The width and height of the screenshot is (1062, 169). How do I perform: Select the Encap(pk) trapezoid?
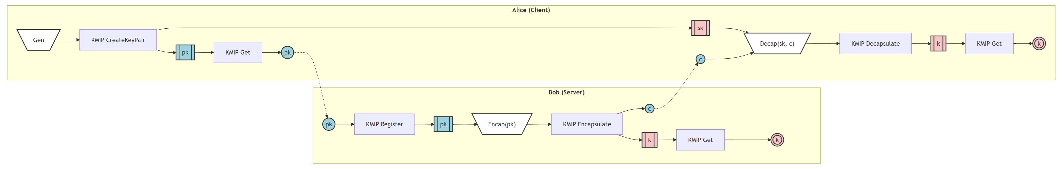pos(502,124)
